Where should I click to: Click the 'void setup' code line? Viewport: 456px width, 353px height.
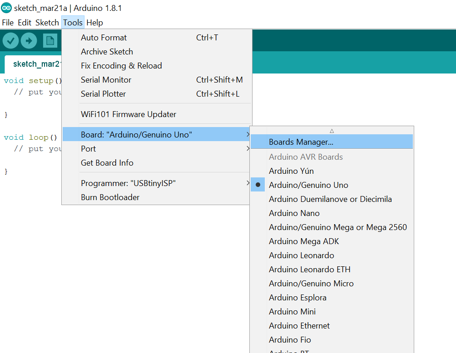[33, 80]
